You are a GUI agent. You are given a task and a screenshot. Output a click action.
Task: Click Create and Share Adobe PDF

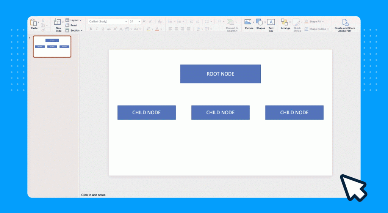click(x=345, y=24)
